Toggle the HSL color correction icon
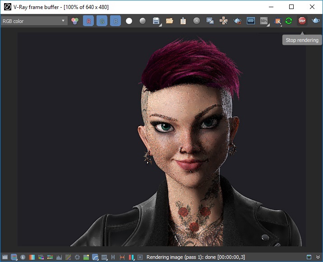The width and height of the screenshot is (323, 262). click(x=41, y=257)
